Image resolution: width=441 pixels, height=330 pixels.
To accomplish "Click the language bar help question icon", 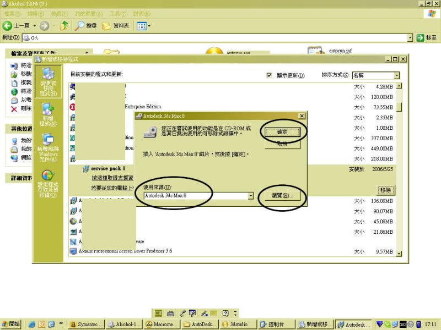I will [x=225, y=313].
